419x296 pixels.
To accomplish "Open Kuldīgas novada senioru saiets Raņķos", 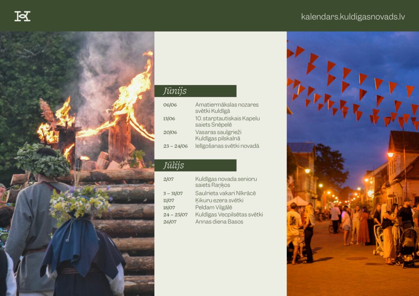I will point(226,182).
